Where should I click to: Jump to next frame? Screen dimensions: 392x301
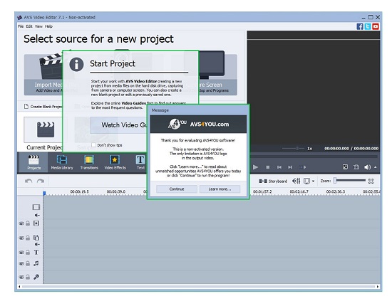(x=290, y=167)
